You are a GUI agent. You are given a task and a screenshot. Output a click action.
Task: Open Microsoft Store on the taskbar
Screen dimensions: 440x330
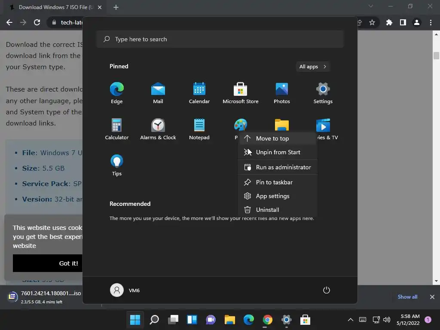pyautogui.click(x=306, y=320)
